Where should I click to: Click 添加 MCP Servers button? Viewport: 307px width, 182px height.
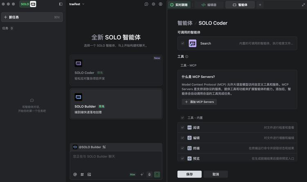(x=199, y=102)
